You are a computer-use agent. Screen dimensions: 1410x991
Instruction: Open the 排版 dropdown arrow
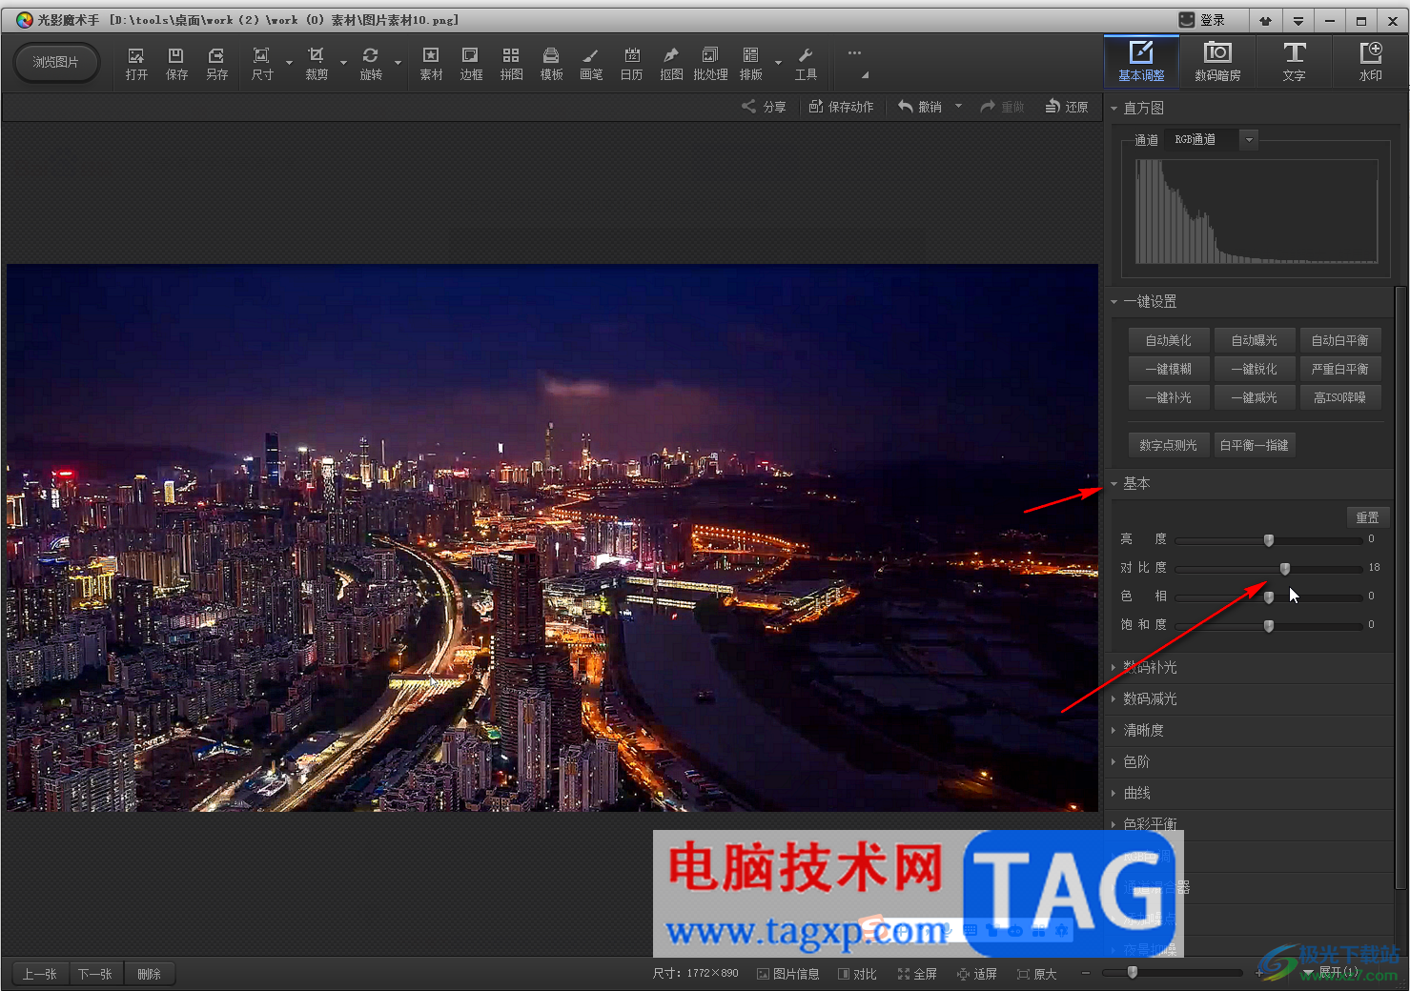pyautogui.click(x=779, y=64)
